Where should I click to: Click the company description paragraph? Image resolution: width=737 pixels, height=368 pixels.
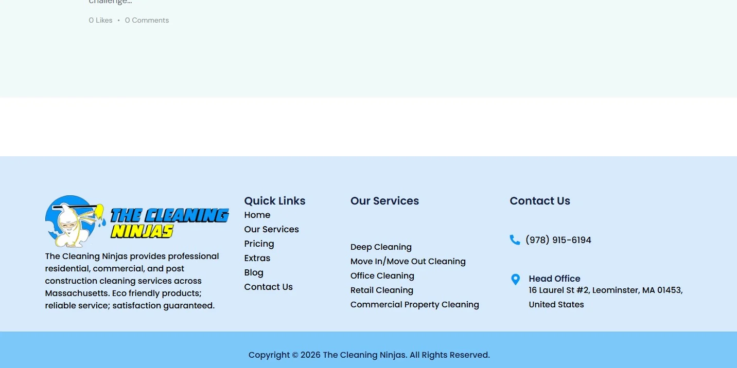point(132,281)
